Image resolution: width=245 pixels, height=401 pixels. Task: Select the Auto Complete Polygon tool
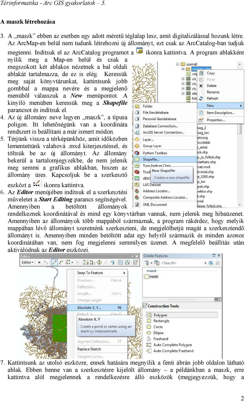tap(169, 345)
